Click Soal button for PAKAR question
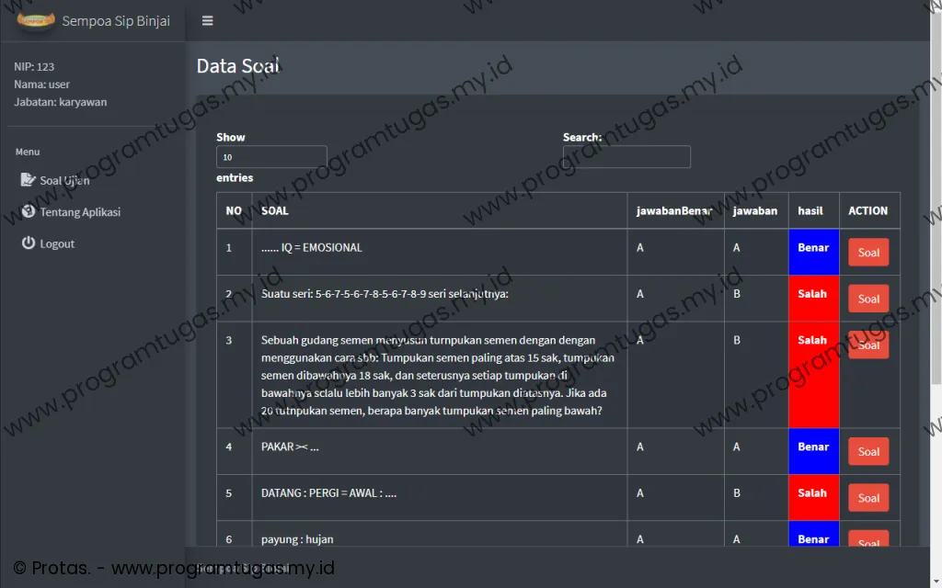Viewport: 942px width, 588px height. [x=867, y=452]
